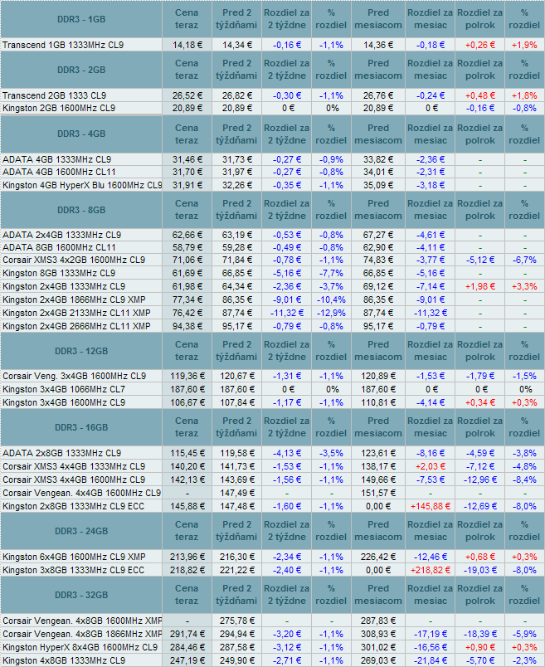Screen dimensions: 545x667
Task: Select the +1,98 € half-year difference value
Action: 480,286
